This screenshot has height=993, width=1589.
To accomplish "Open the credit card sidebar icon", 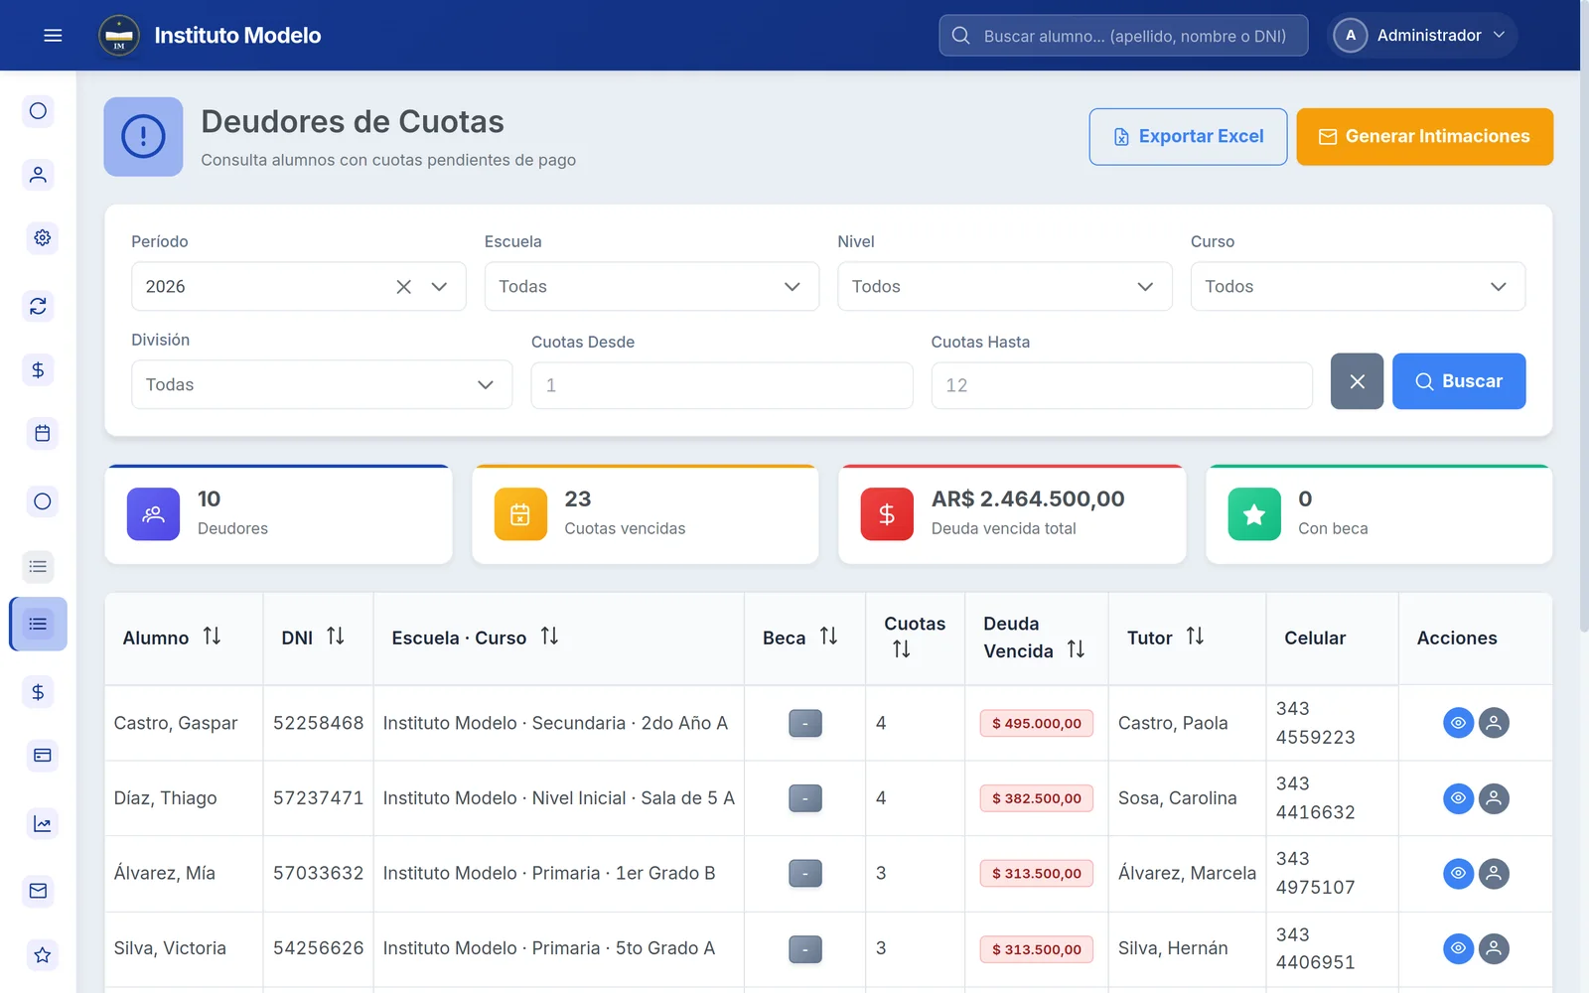I will (x=42, y=756).
